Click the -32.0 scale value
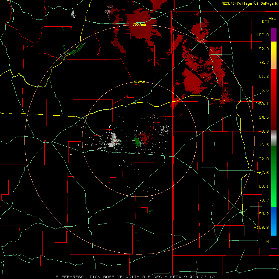The height and width of the screenshot is (279, 279). (x=263, y=159)
